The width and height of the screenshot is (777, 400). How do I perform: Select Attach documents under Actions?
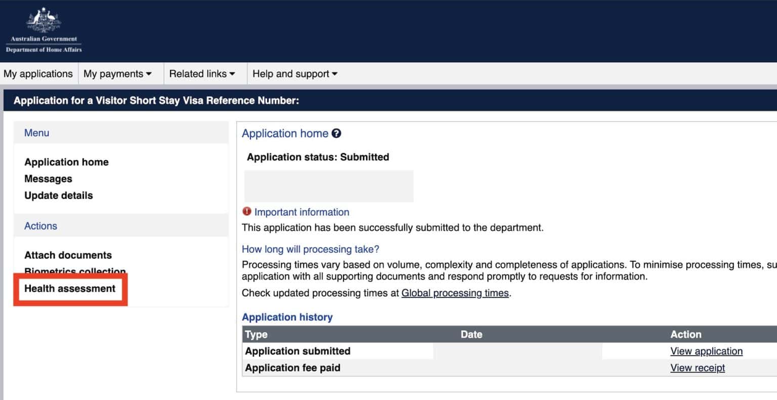tap(68, 255)
